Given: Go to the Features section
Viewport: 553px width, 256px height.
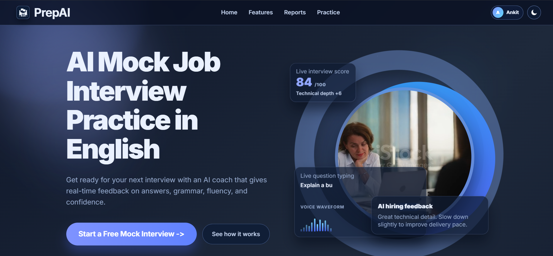Looking at the screenshot, I should [x=261, y=12].
